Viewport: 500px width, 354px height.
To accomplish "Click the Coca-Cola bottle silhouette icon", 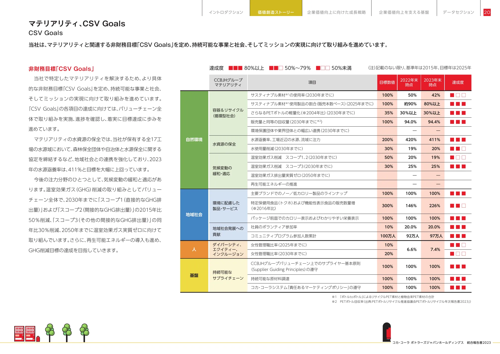I will [x=387, y=332].
